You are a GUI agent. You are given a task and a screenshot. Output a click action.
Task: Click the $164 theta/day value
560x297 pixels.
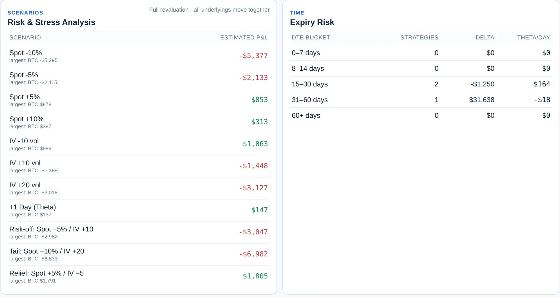point(542,84)
